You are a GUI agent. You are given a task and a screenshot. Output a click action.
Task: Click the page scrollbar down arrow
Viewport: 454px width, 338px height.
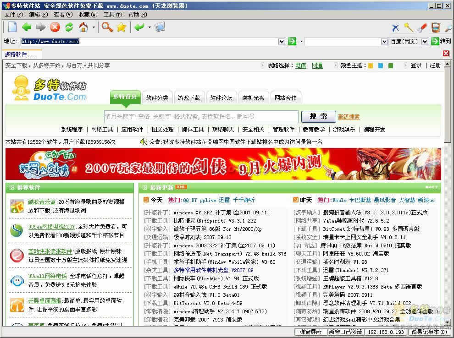447,322
